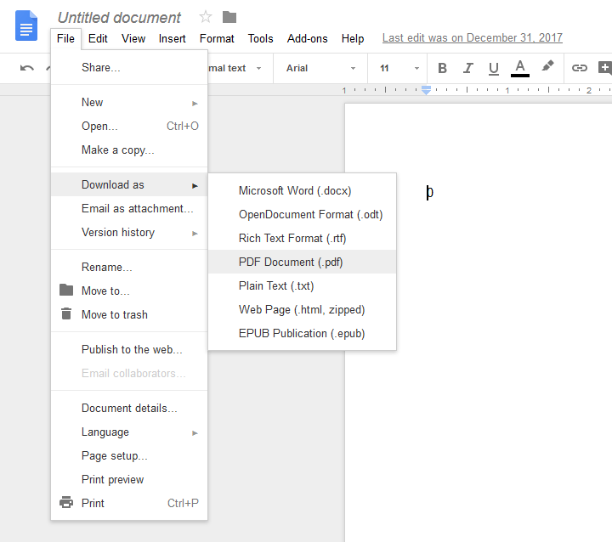Viewport: 612px width, 542px height.
Task: Open the move-to-folder icon beside the title
Action: click(x=229, y=17)
